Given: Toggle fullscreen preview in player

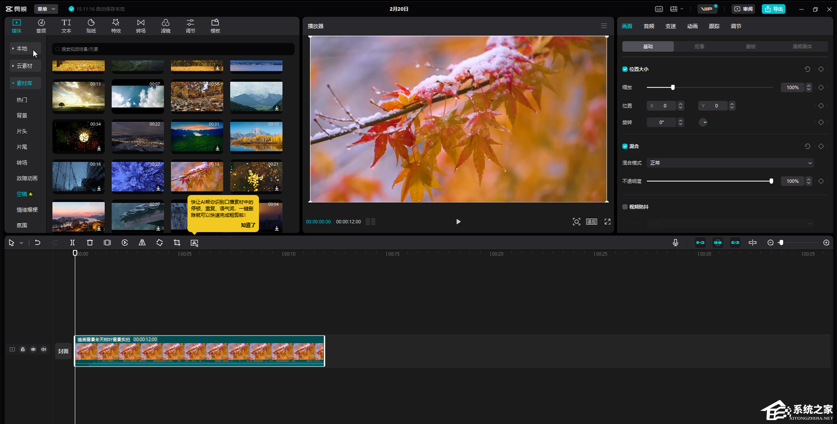Looking at the screenshot, I should pos(607,222).
